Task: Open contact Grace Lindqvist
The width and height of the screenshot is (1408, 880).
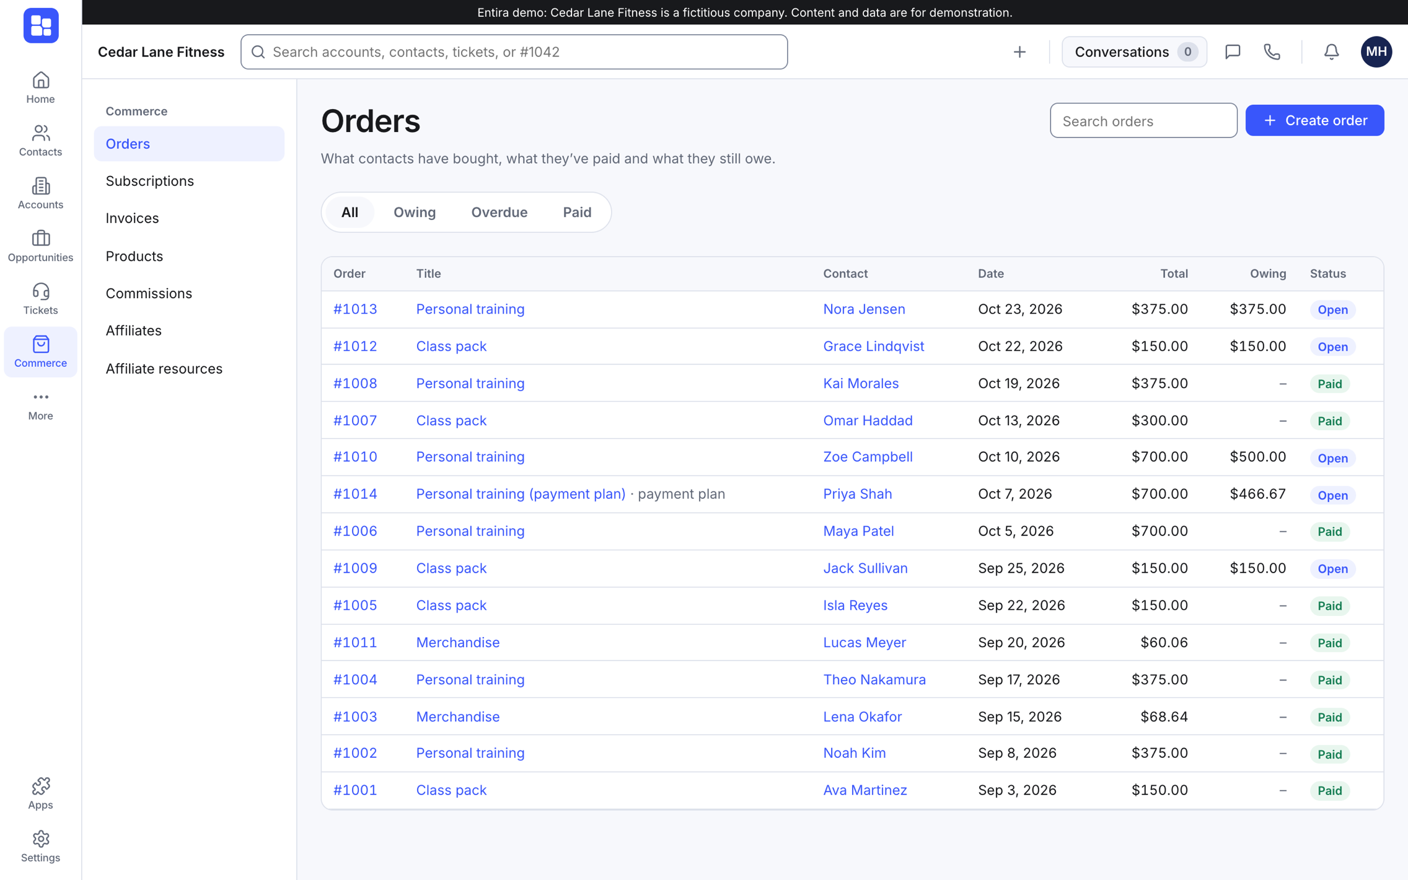Action: point(873,346)
